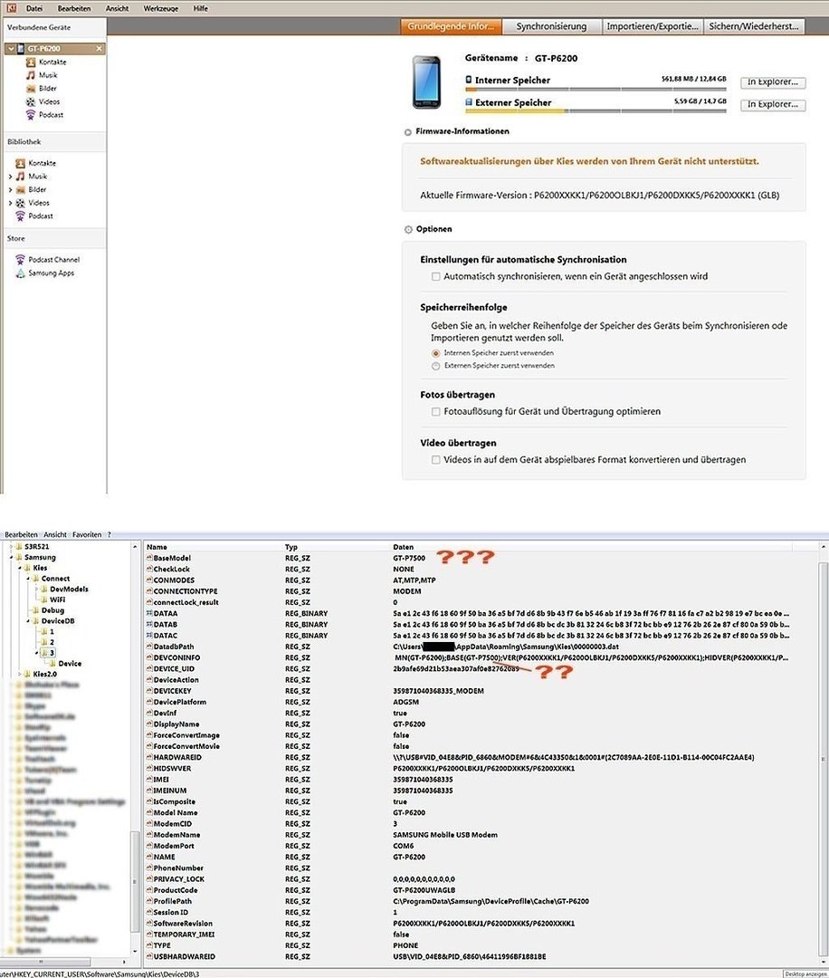Click the large GT-P6200 phone image

click(427, 83)
